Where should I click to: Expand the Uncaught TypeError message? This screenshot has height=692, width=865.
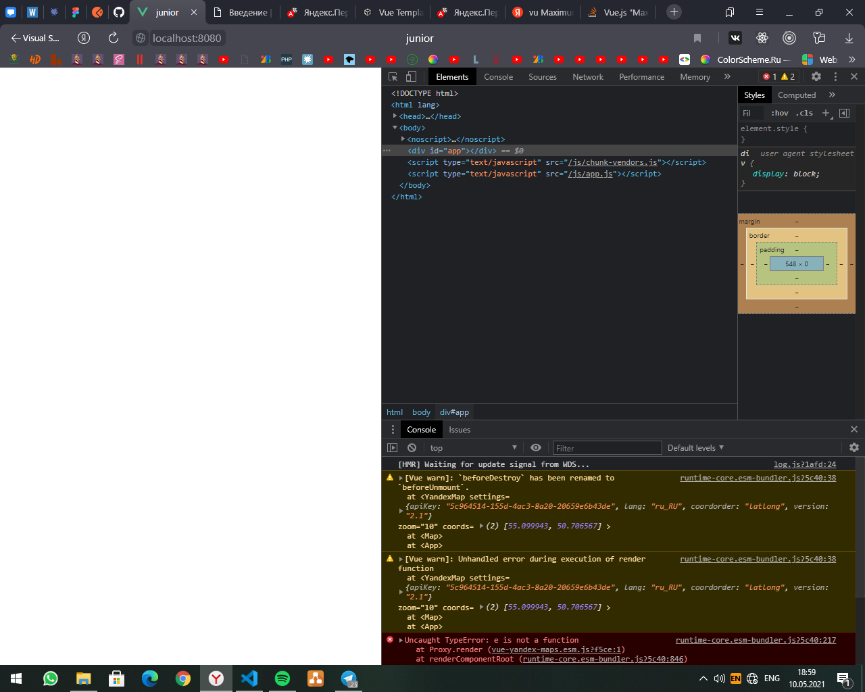pyautogui.click(x=401, y=641)
